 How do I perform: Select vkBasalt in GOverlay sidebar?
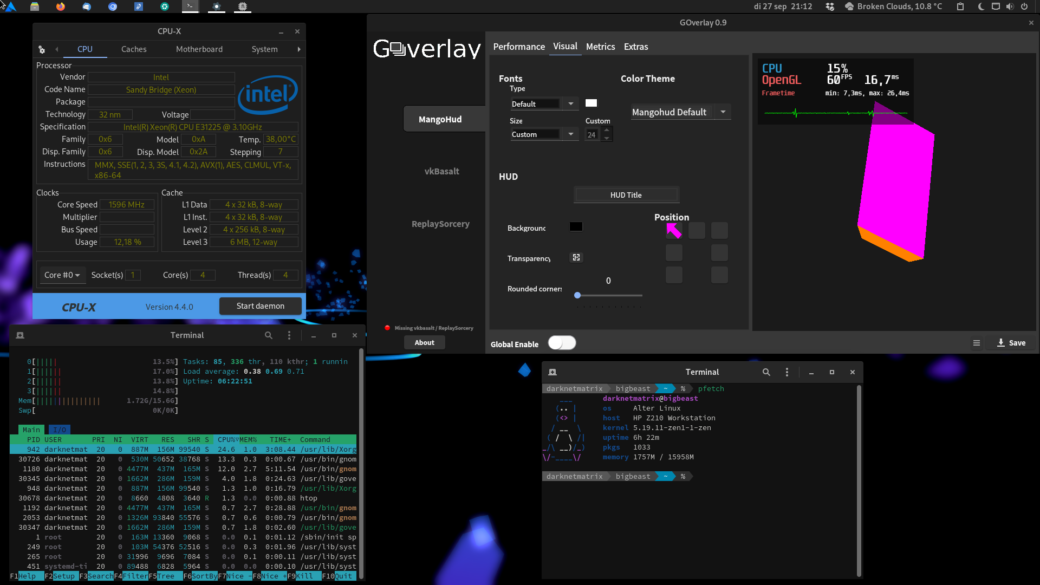[x=441, y=171]
